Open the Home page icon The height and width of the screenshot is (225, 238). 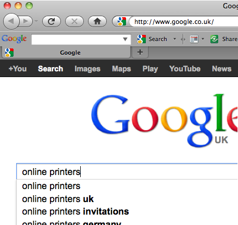97,21
